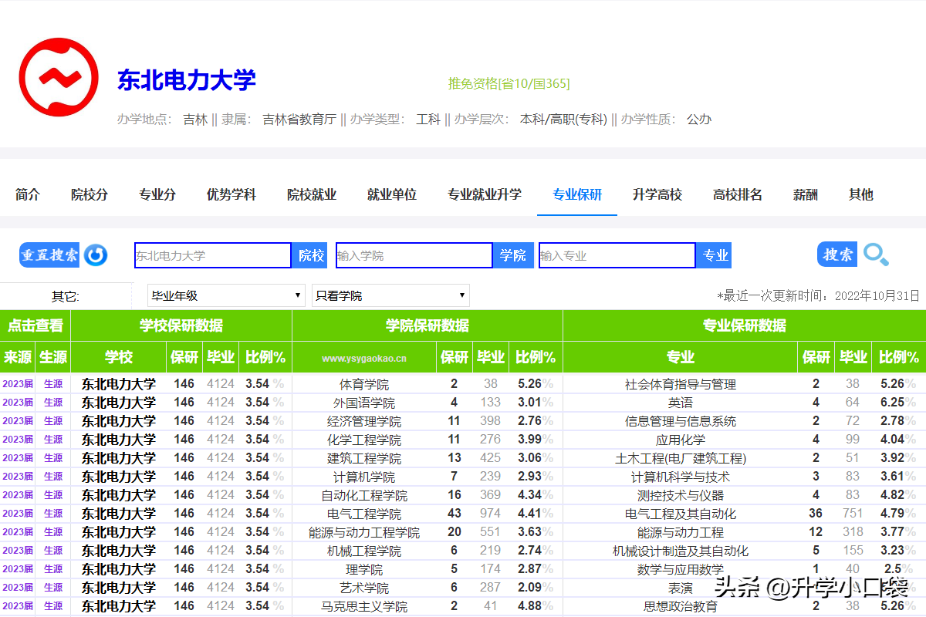The width and height of the screenshot is (926, 617).
Task: Focus the 东北电力大学 school input field
Action: pyautogui.click(x=213, y=255)
